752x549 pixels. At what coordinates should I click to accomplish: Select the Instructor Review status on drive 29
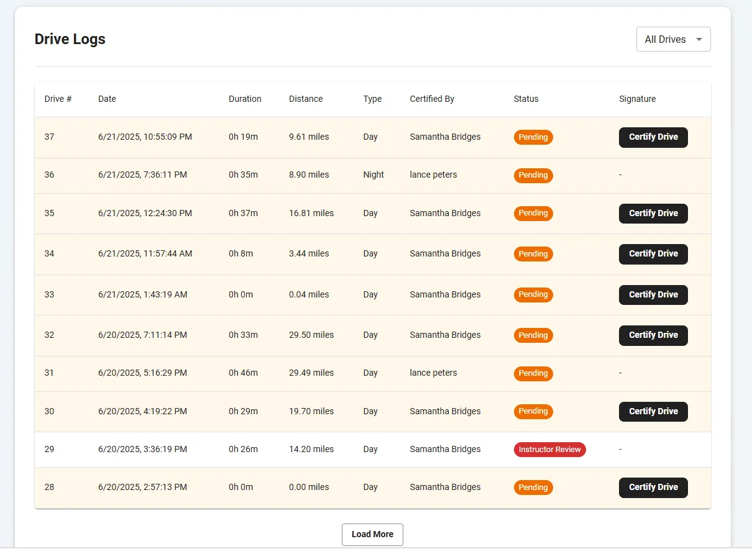coord(549,449)
